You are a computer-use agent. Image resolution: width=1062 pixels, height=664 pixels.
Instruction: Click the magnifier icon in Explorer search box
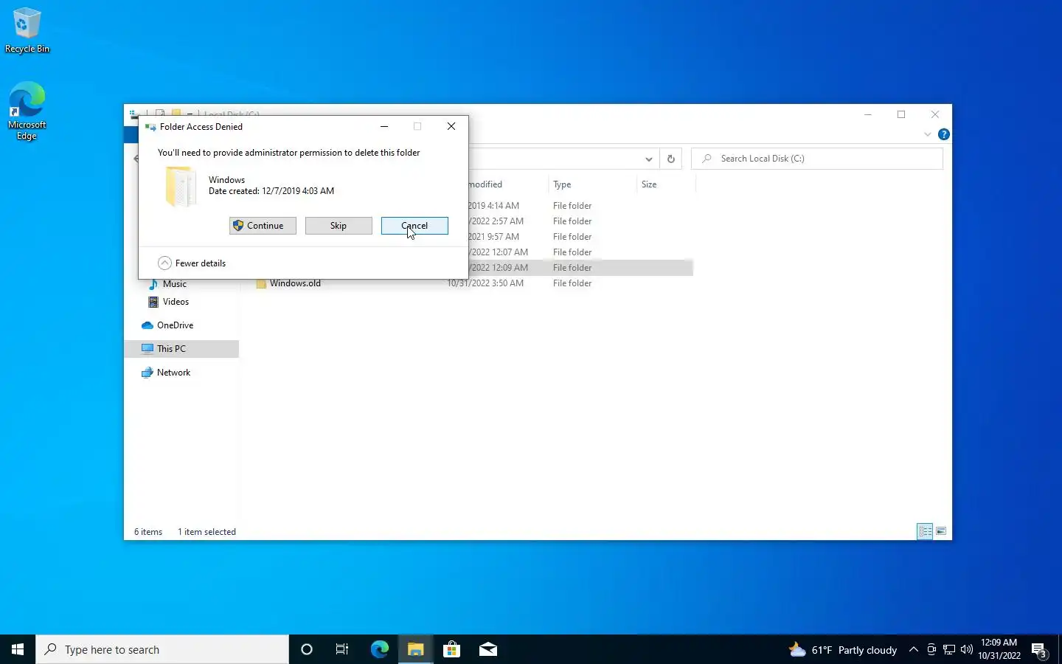pyautogui.click(x=707, y=159)
